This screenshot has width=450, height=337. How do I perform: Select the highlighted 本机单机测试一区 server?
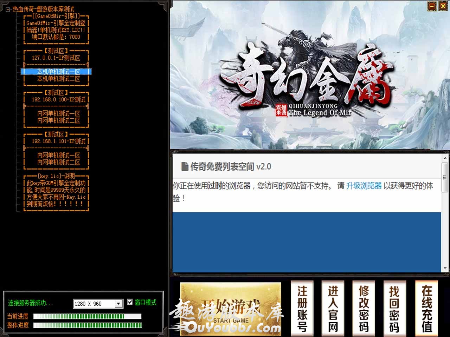point(58,72)
